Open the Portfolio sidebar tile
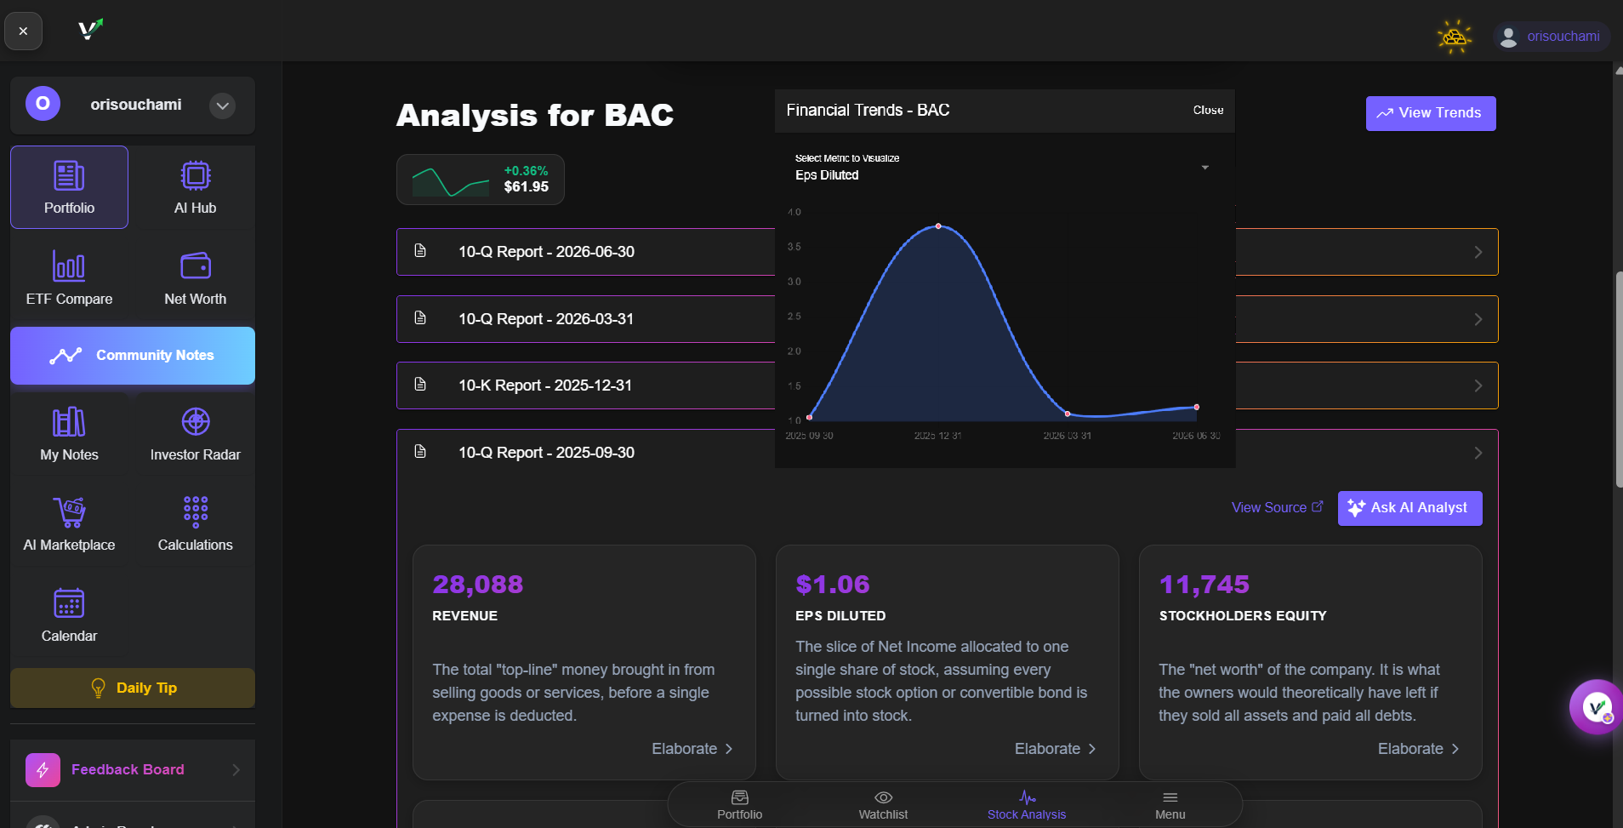 pos(69,187)
